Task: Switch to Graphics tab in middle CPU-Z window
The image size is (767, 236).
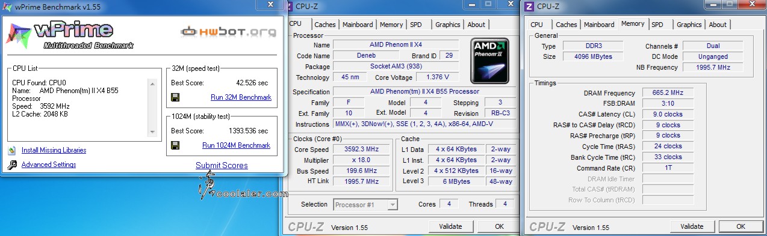Action: [447, 25]
